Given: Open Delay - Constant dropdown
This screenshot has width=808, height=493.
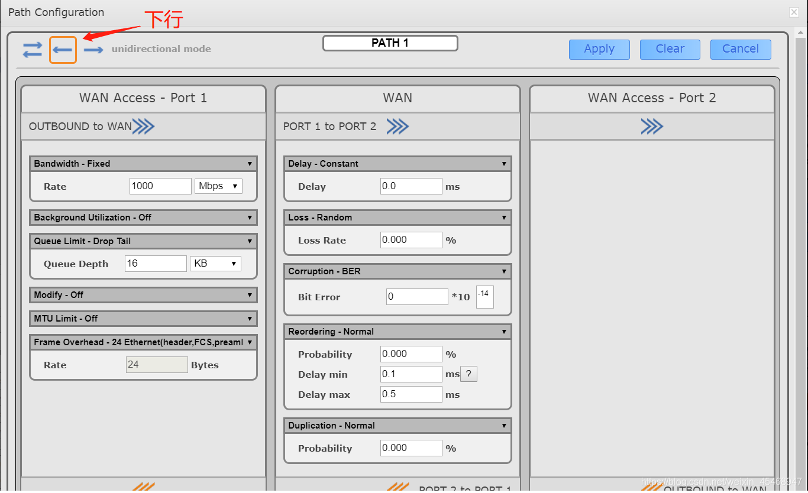Looking at the screenshot, I should coord(397,164).
